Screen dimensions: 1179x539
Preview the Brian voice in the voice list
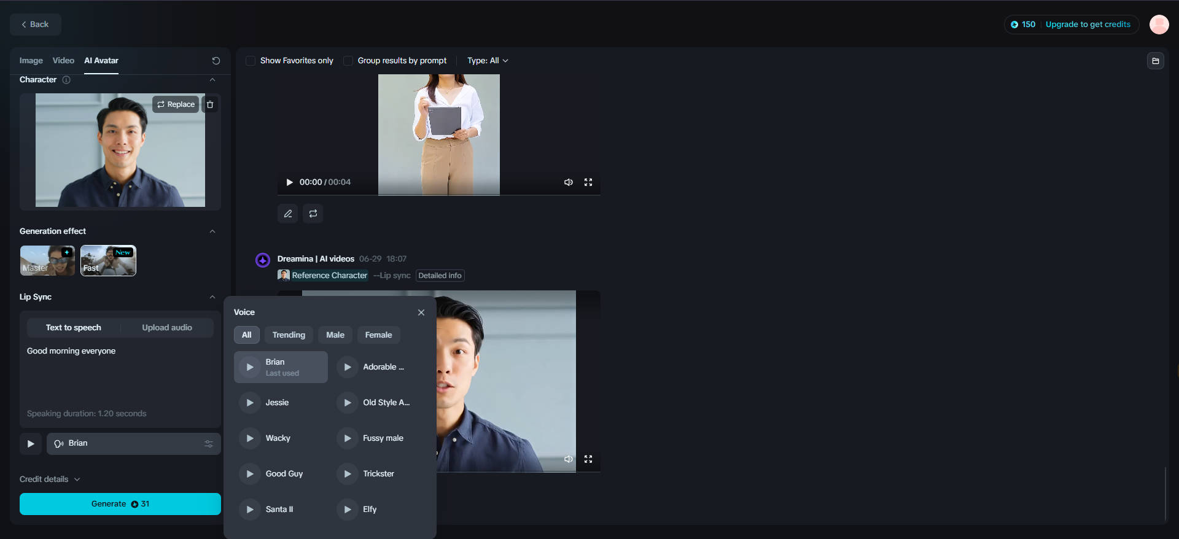tap(250, 367)
